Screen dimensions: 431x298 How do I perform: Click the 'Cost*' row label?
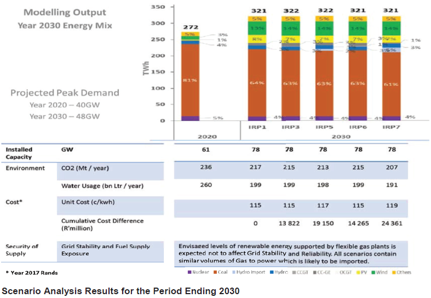pyautogui.click(x=14, y=202)
